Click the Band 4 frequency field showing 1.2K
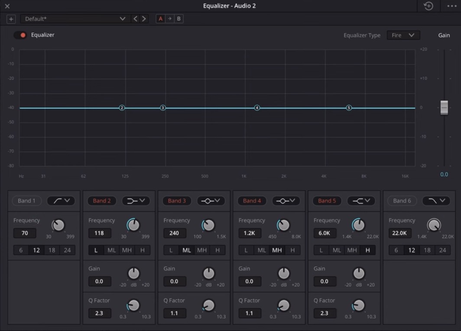The width and height of the screenshot is (461, 331). point(250,233)
